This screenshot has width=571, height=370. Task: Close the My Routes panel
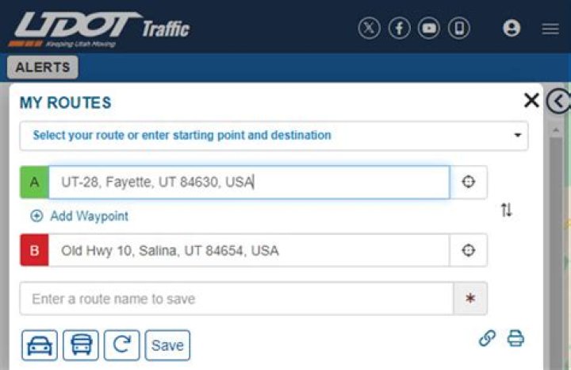531,100
